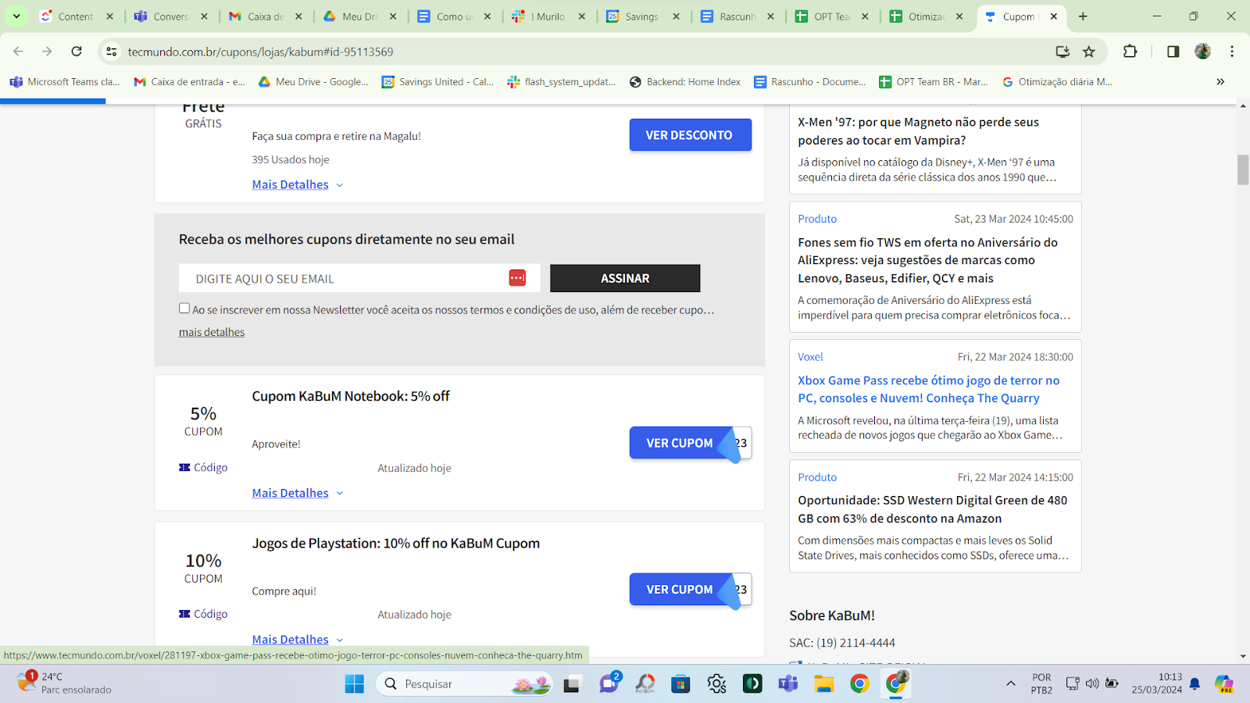Screen dimensions: 1250x703
Task: Open Microsoft Teams from taskbar
Action: point(787,684)
